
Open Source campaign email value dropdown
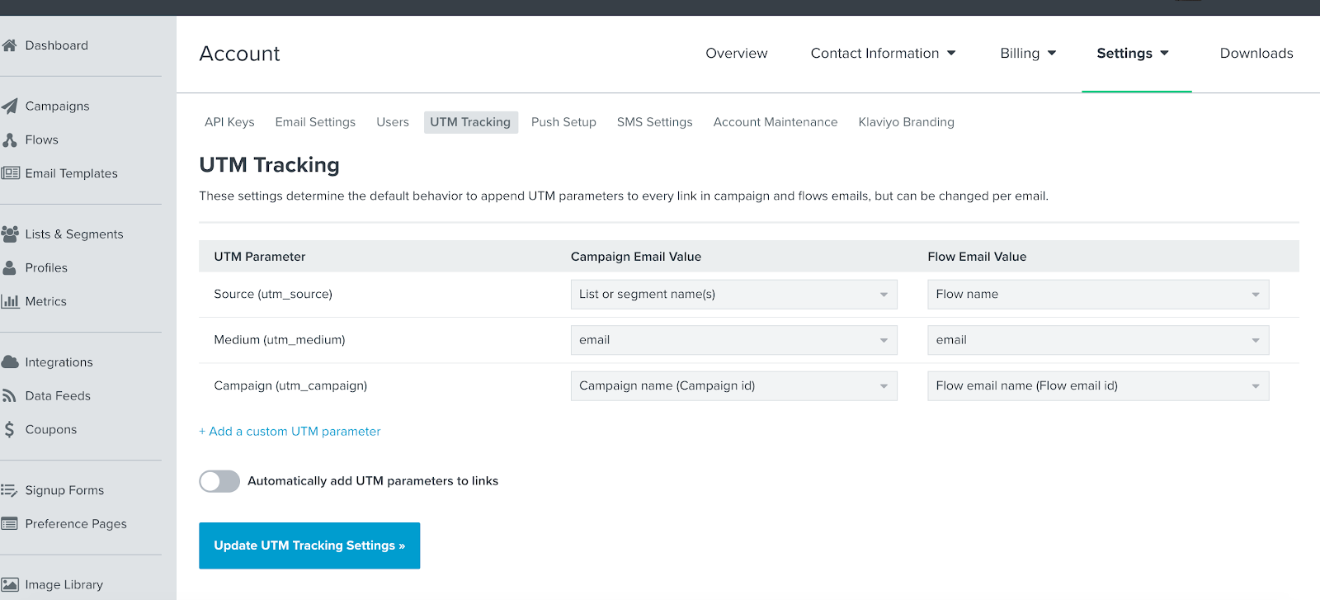tap(733, 295)
